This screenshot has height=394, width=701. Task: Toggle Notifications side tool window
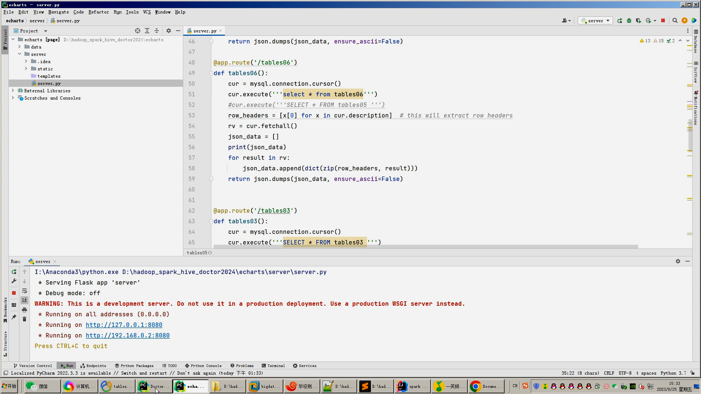[696, 108]
